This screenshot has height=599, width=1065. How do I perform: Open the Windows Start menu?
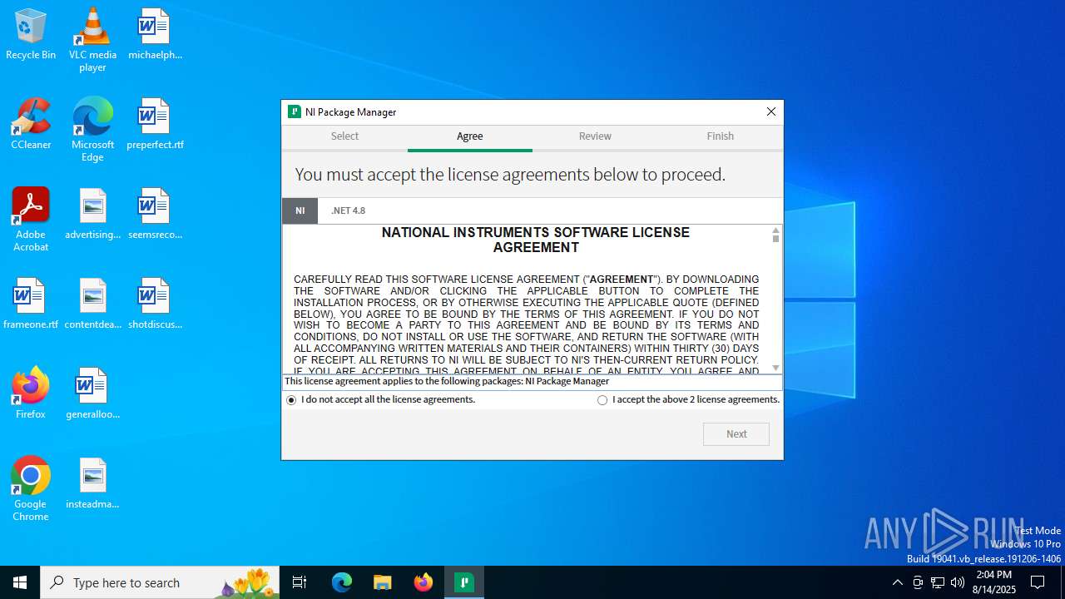pyautogui.click(x=20, y=582)
